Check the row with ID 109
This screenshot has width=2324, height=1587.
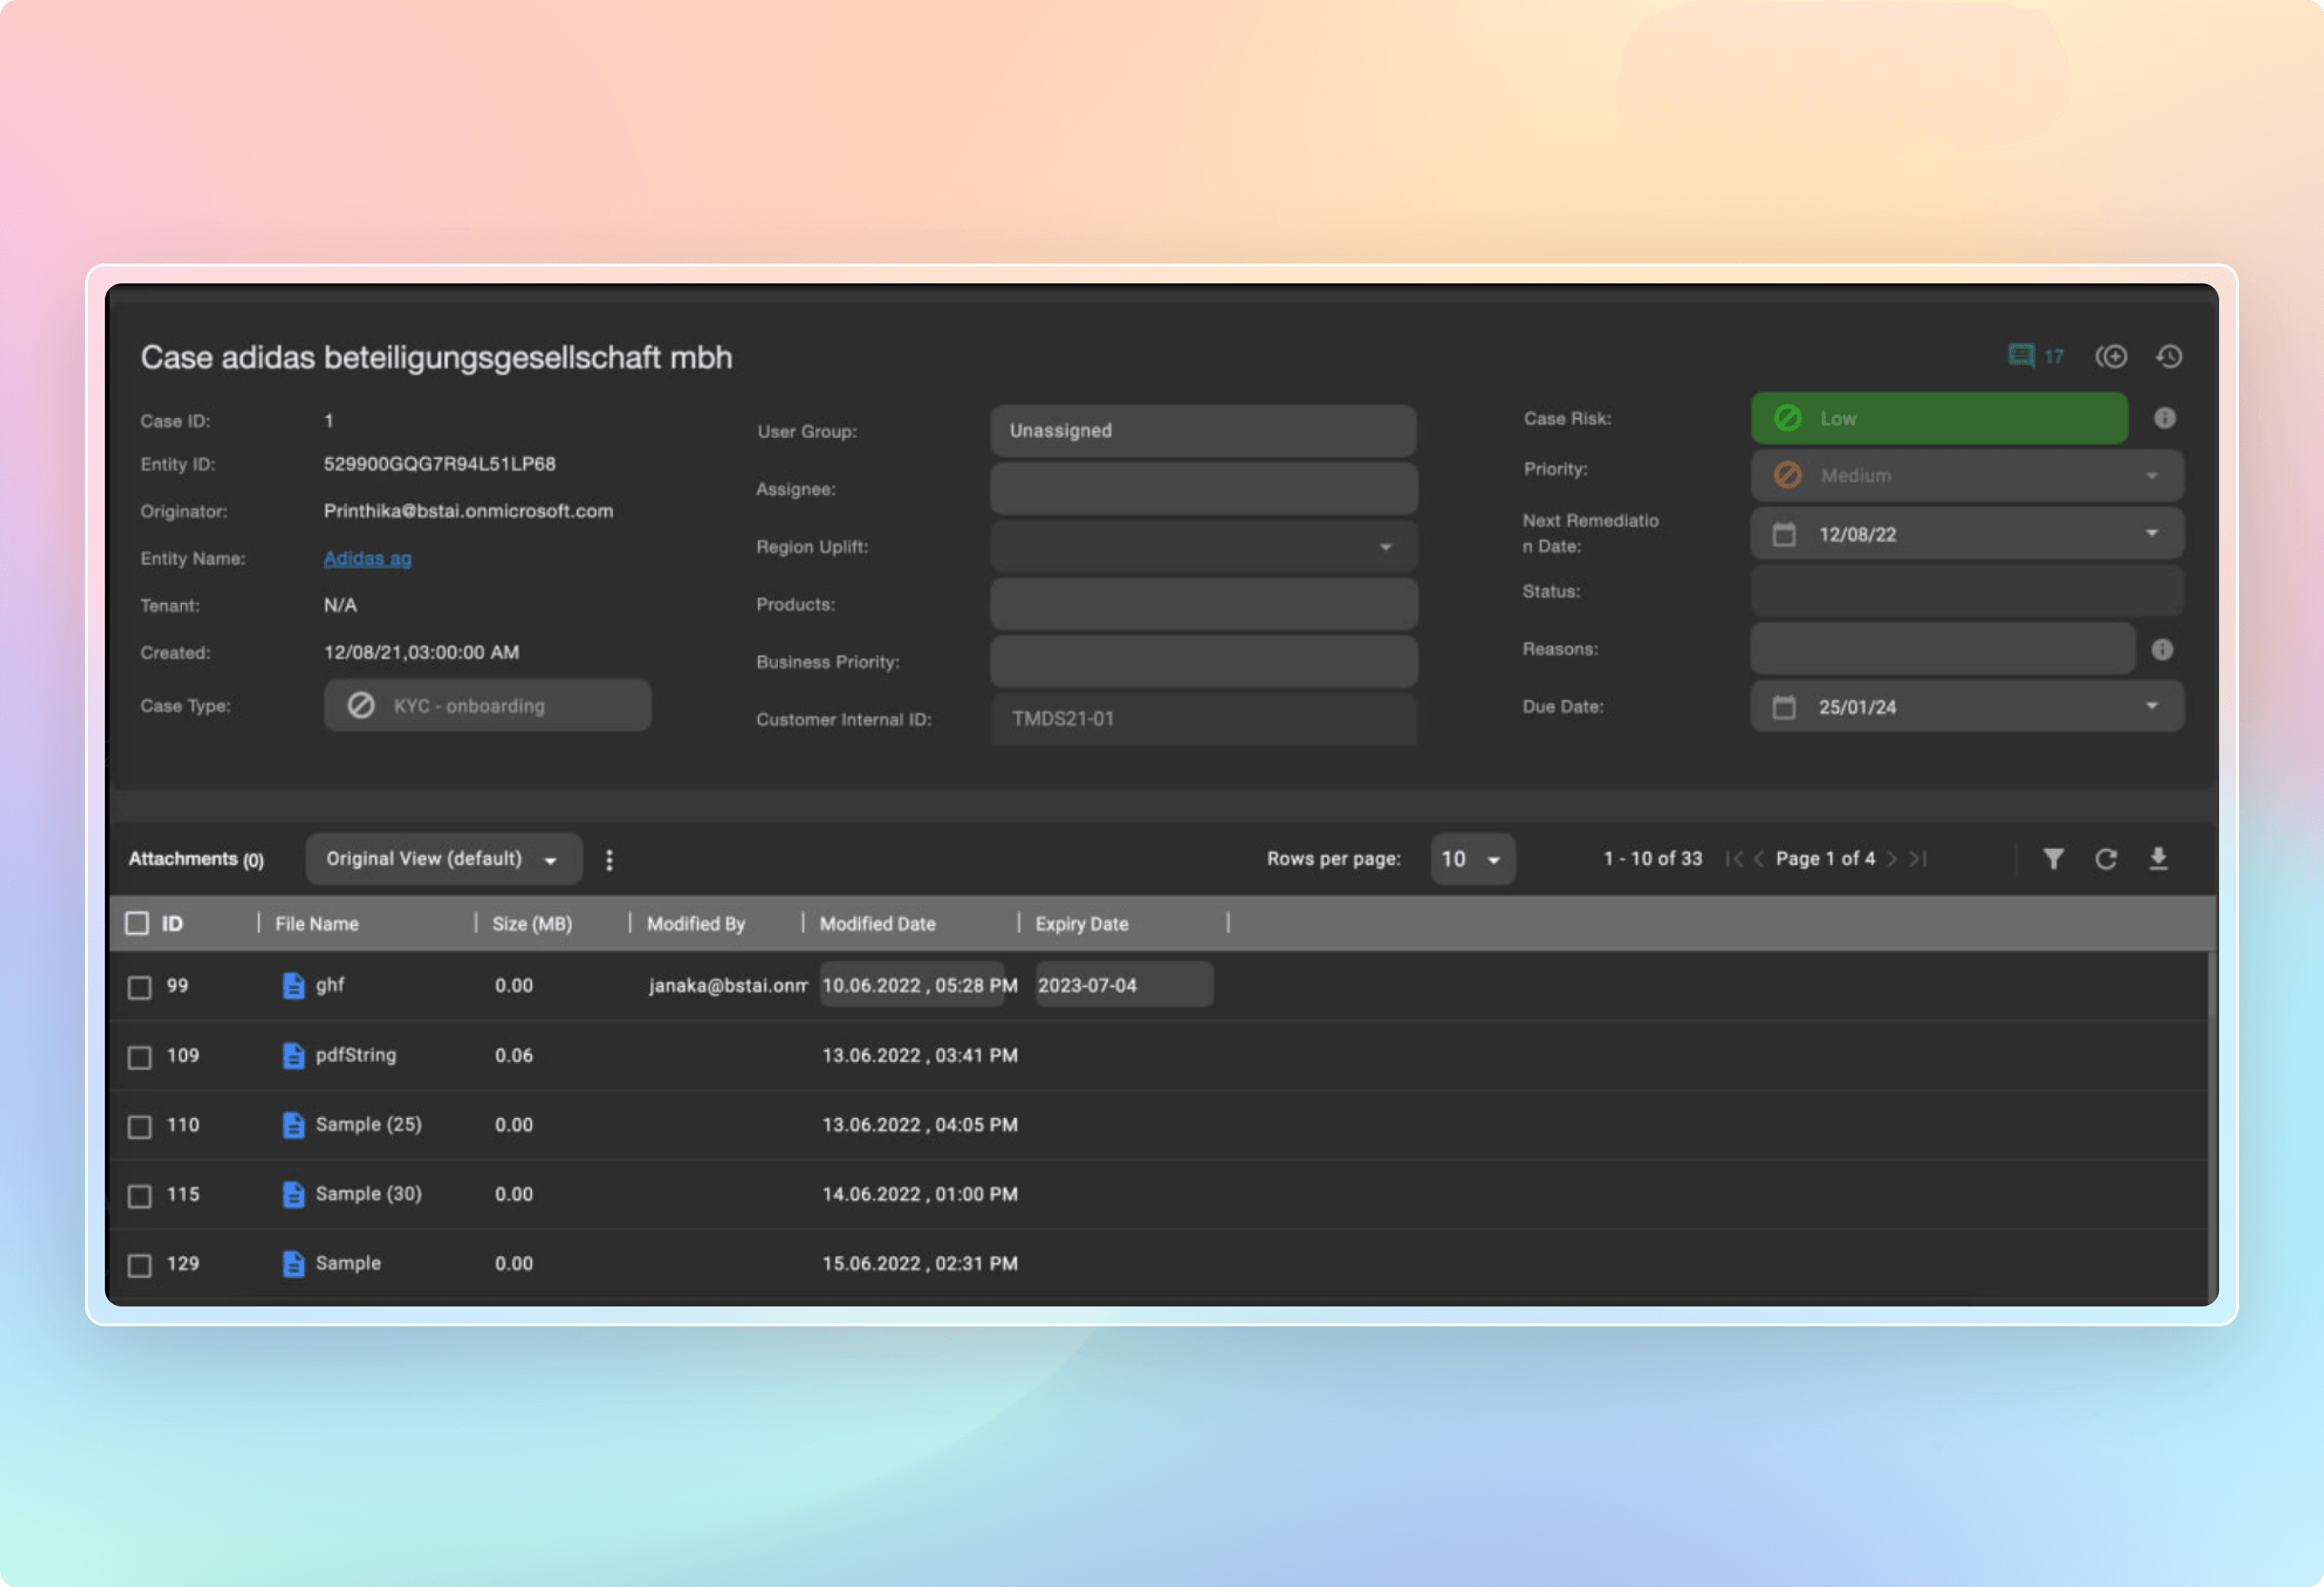[x=139, y=1057]
